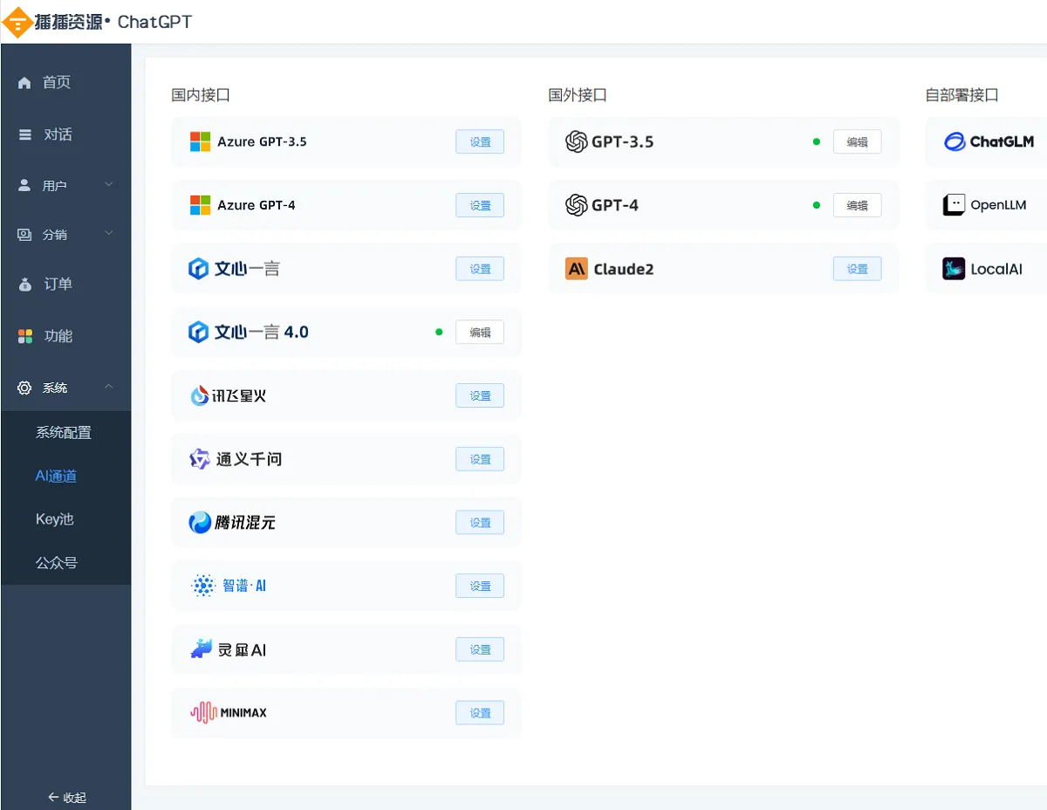1047x810 pixels.
Task: Click 编辑 button for GPT-4
Action: (x=857, y=205)
